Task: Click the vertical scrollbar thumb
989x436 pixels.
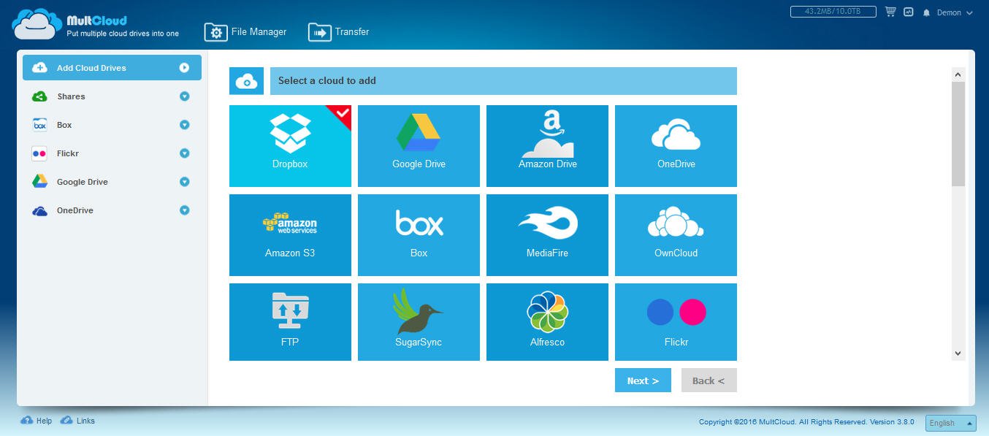Action: pyautogui.click(x=958, y=133)
